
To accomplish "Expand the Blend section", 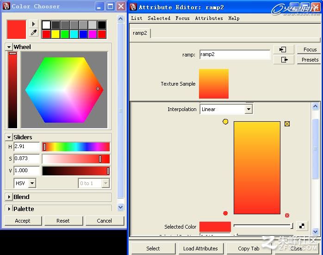I will pyautogui.click(x=9, y=197).
